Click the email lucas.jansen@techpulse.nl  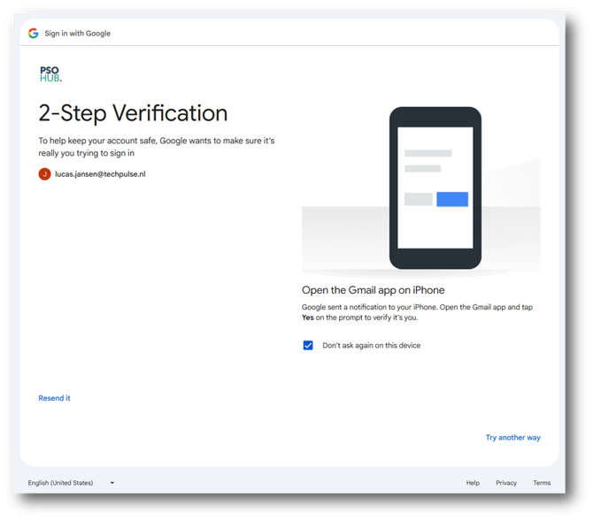[100, 174]
